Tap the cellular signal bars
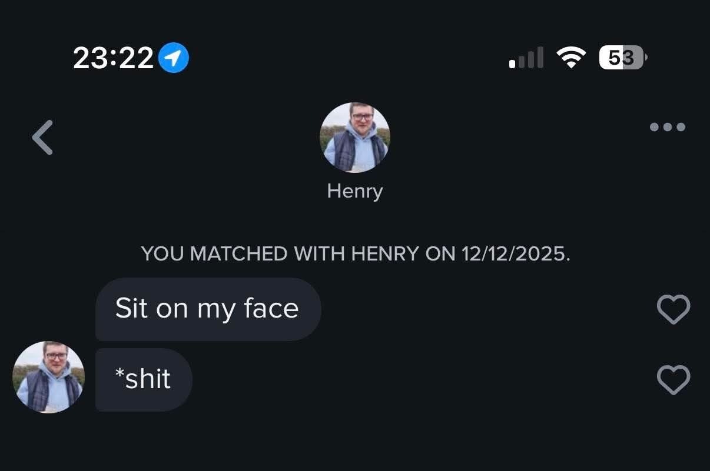The height and width of the screenshot is (471, 710). point(526,58)
